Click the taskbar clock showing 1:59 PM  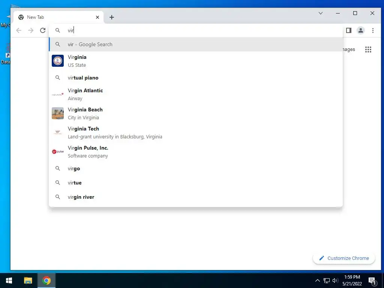352,280
